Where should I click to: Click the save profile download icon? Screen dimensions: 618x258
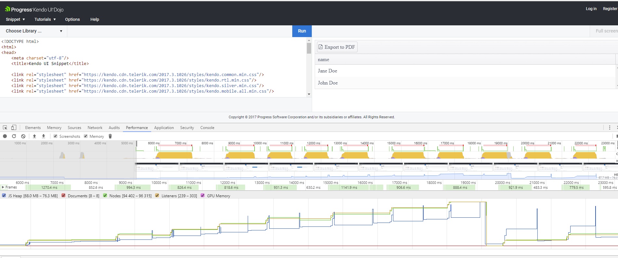(44, 136)
